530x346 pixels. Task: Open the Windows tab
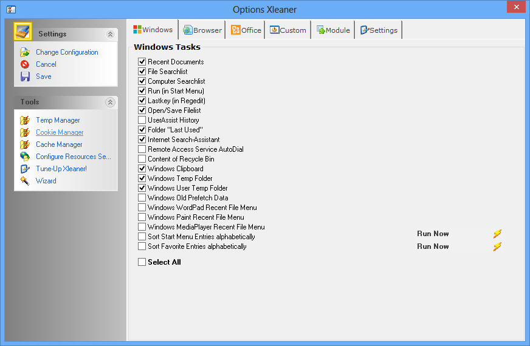pos(153,30)
